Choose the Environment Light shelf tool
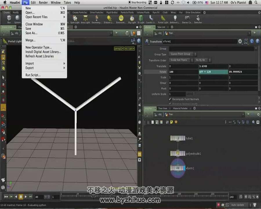261x209 pixels. click(121, 19)
